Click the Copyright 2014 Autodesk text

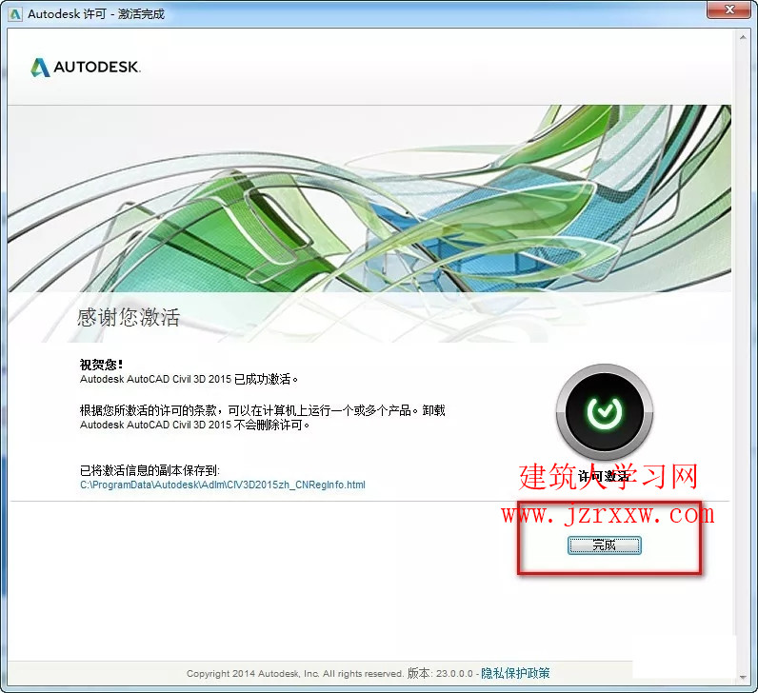(x=295, y=673)
